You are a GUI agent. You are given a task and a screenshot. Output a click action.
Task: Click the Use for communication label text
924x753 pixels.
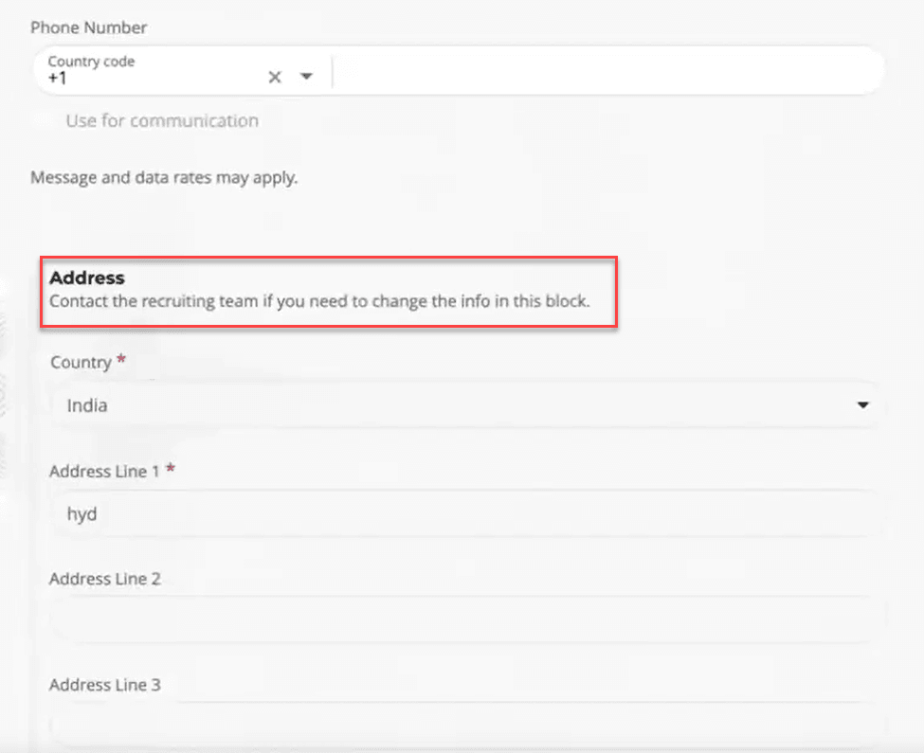coord(162,120)
